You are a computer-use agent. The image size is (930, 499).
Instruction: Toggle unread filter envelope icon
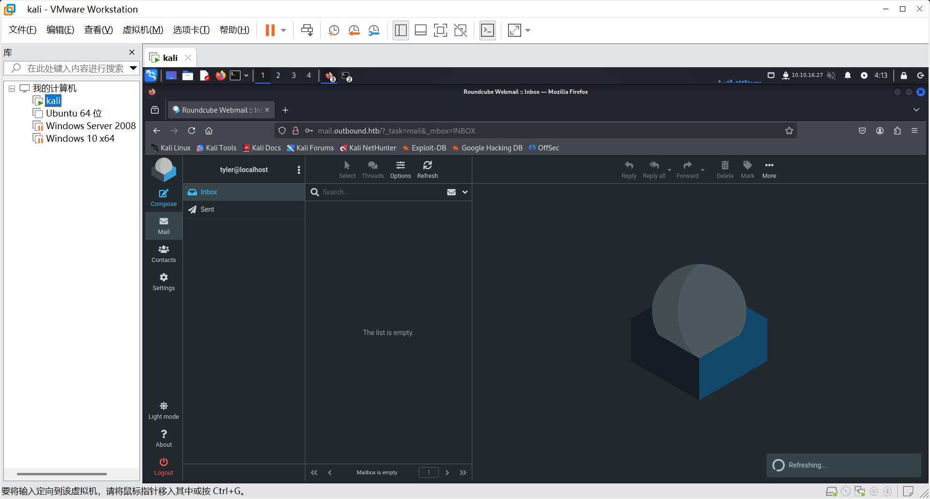451,192
